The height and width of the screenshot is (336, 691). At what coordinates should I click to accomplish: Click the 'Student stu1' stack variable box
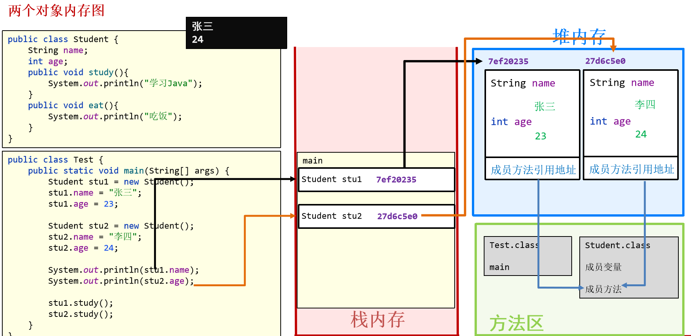[377, 179]
